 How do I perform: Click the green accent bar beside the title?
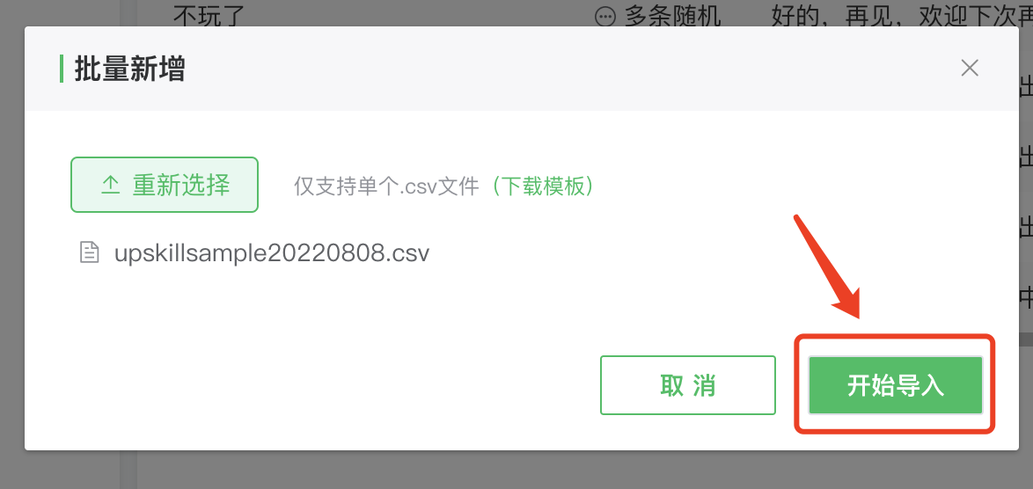tap(62, 69)
